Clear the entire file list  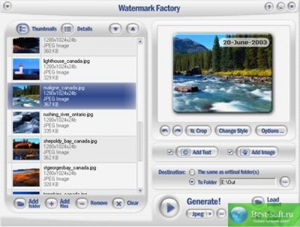point(118,203)
